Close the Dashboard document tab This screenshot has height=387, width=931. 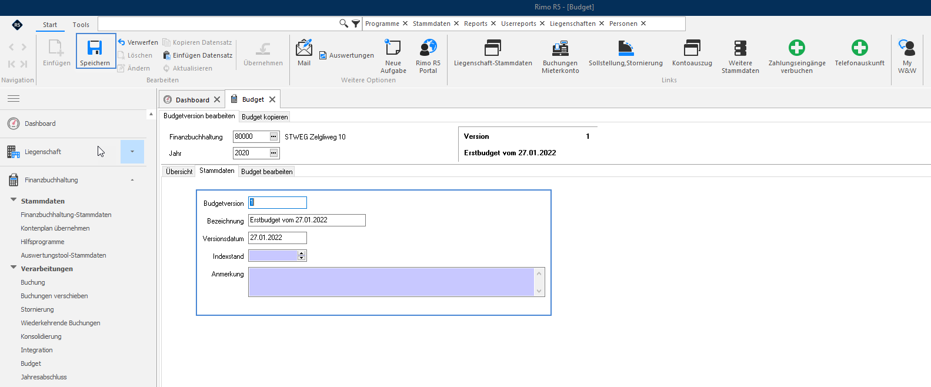coord(217,99)
